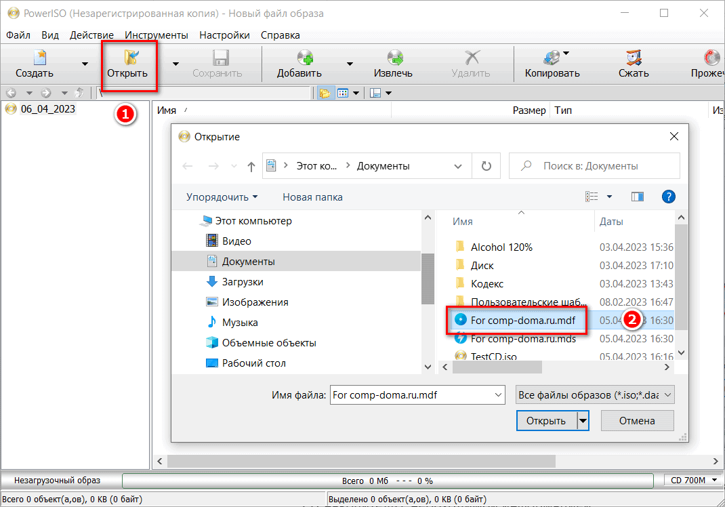Select Загрузки in navigation tree
725x507 pixels.
[x=243, y=282]
